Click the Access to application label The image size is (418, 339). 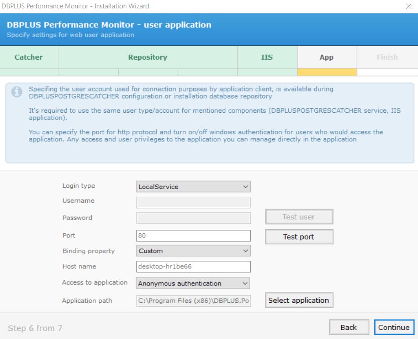click(94, 282)
